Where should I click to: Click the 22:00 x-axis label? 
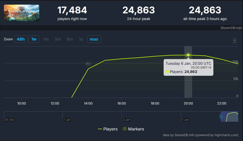click(x=222, y=103)
